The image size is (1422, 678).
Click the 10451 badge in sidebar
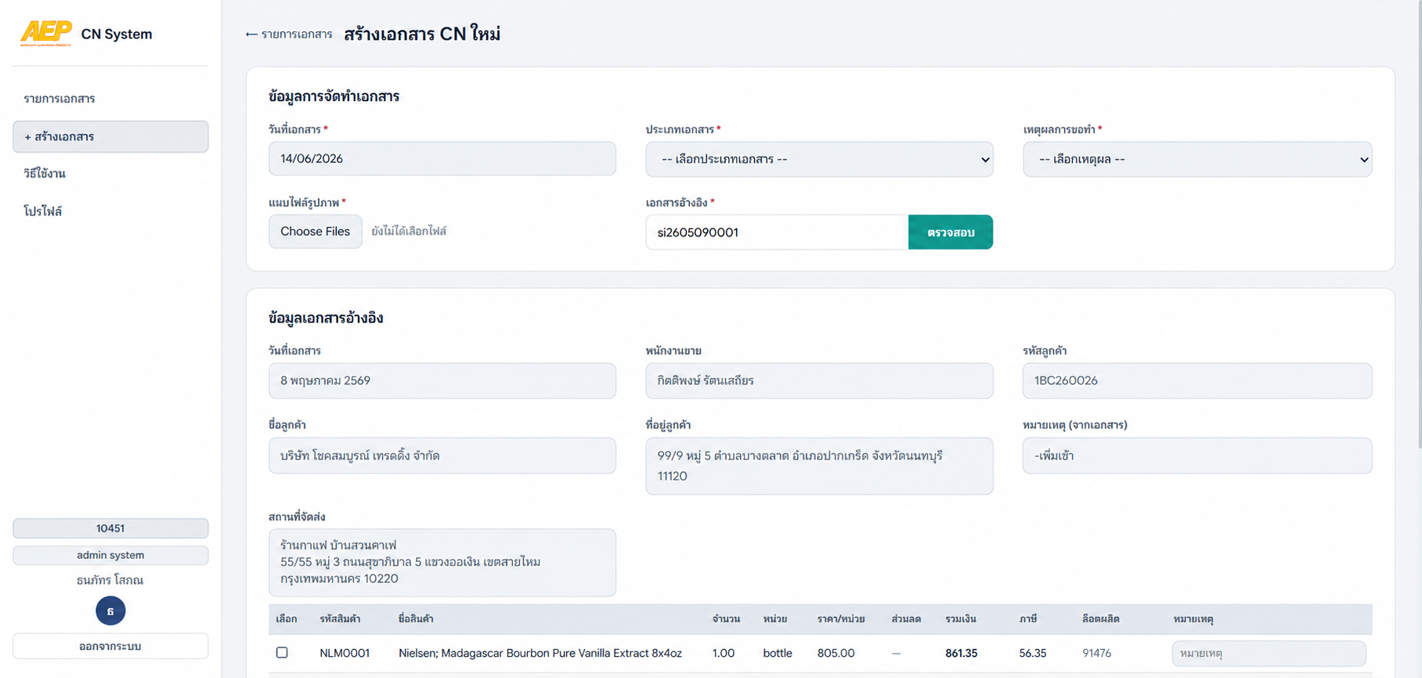click(110, 528)
